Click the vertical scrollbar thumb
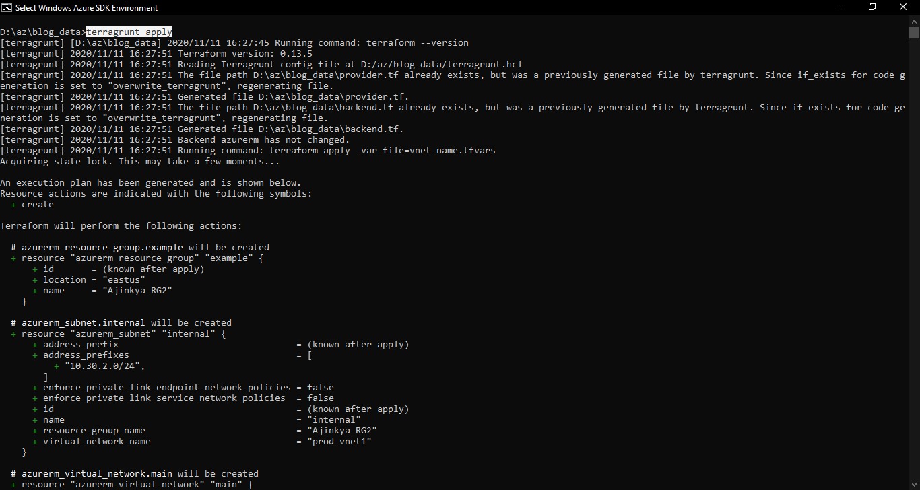The image size is (920, 490). point(914,33)
